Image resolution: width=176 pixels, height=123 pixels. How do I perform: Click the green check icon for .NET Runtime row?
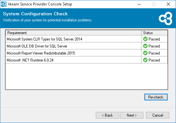(x=145, y=60)
